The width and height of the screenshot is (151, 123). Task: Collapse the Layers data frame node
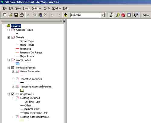coord(4,26)
